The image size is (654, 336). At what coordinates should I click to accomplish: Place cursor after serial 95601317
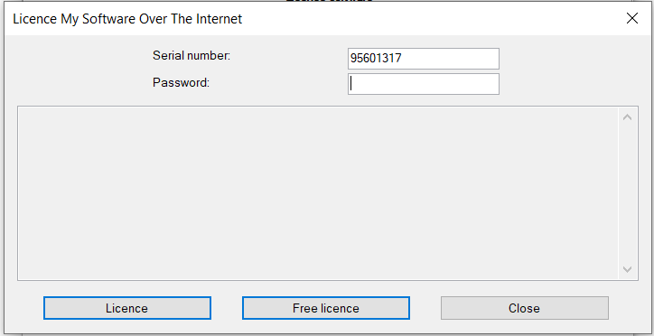point(403,59)
